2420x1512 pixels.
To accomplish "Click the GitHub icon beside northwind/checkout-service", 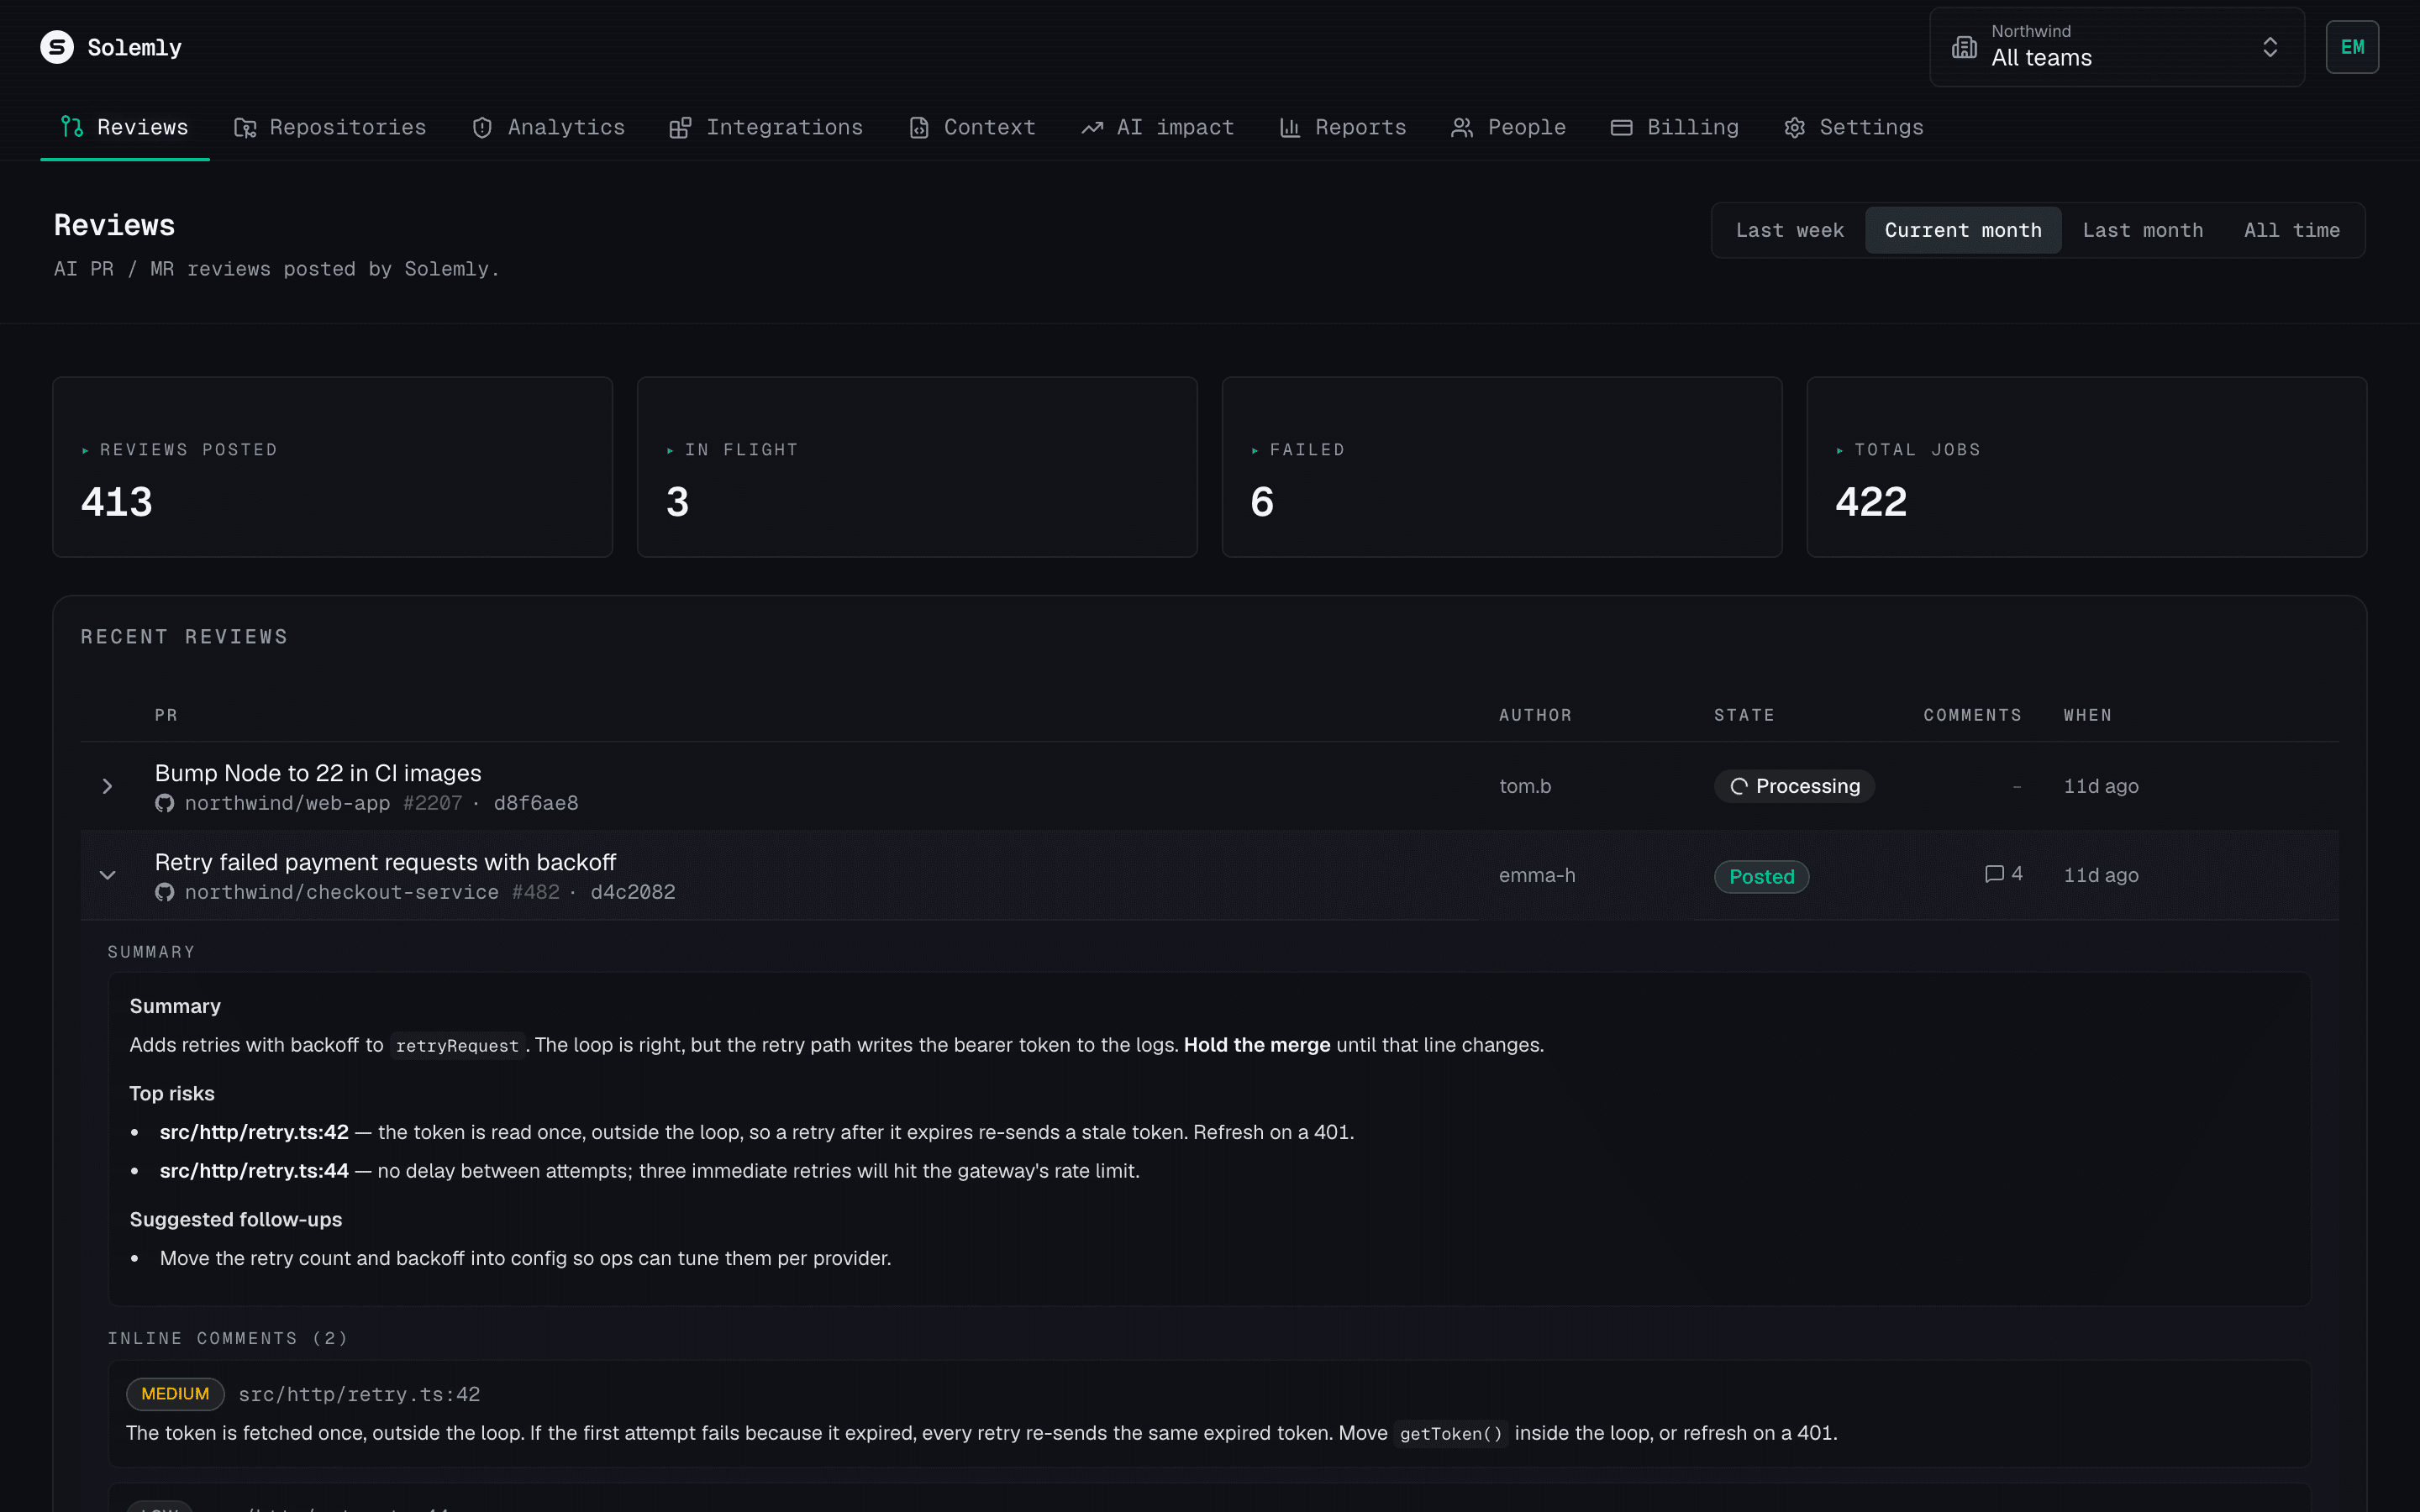I will point(165,892).
